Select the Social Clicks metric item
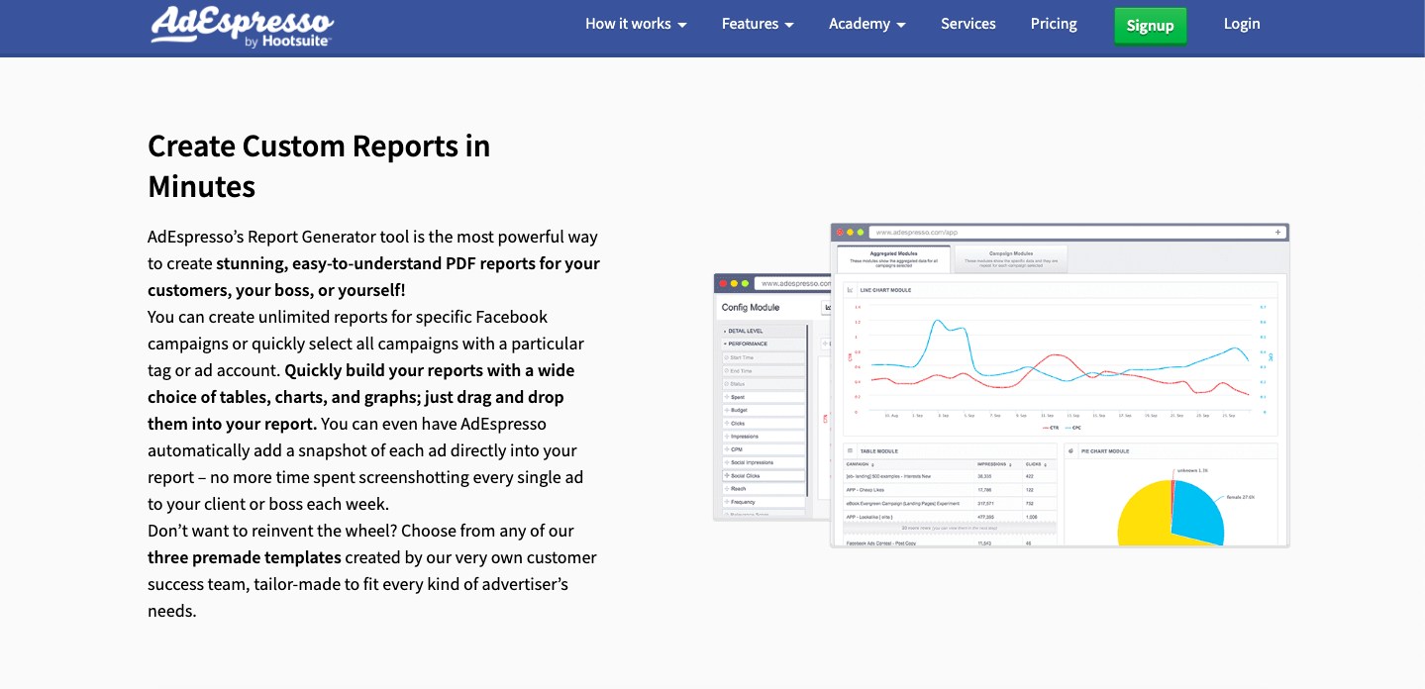Screen dimensions: 1425x689 pyautogui.click(x=763, y=475)
